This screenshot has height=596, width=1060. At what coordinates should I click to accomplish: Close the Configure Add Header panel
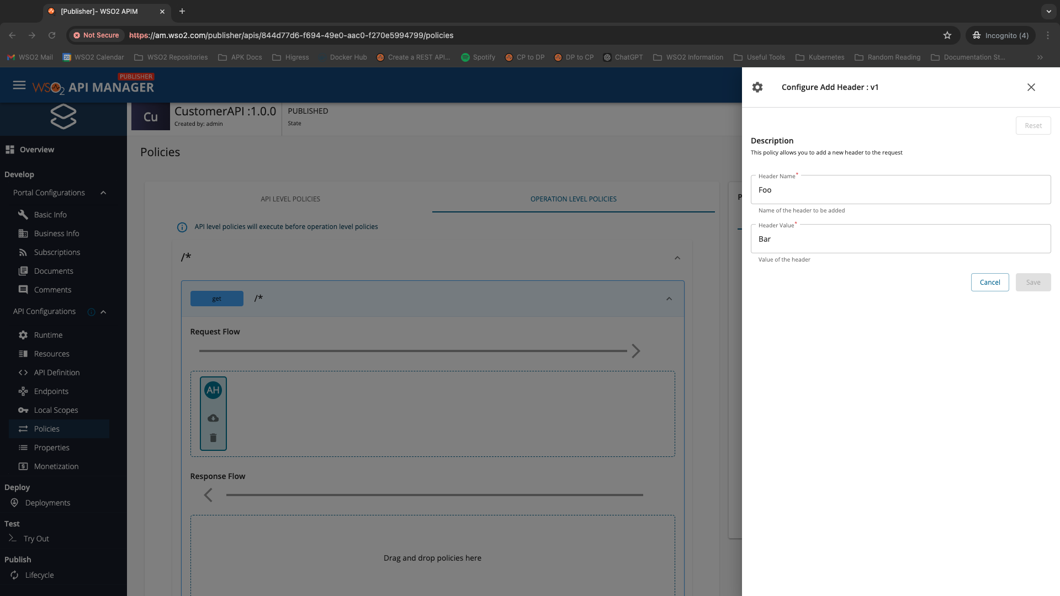click(1031, 87)
